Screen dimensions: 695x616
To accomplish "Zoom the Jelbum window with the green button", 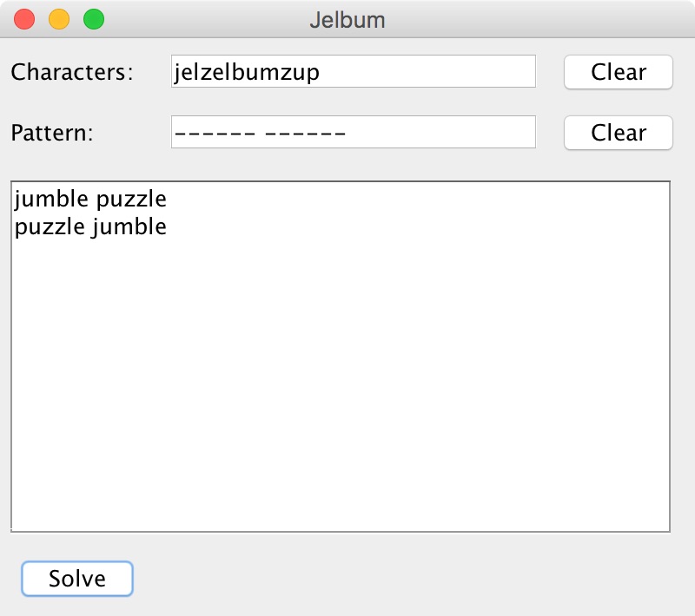I will click(93, 19).
